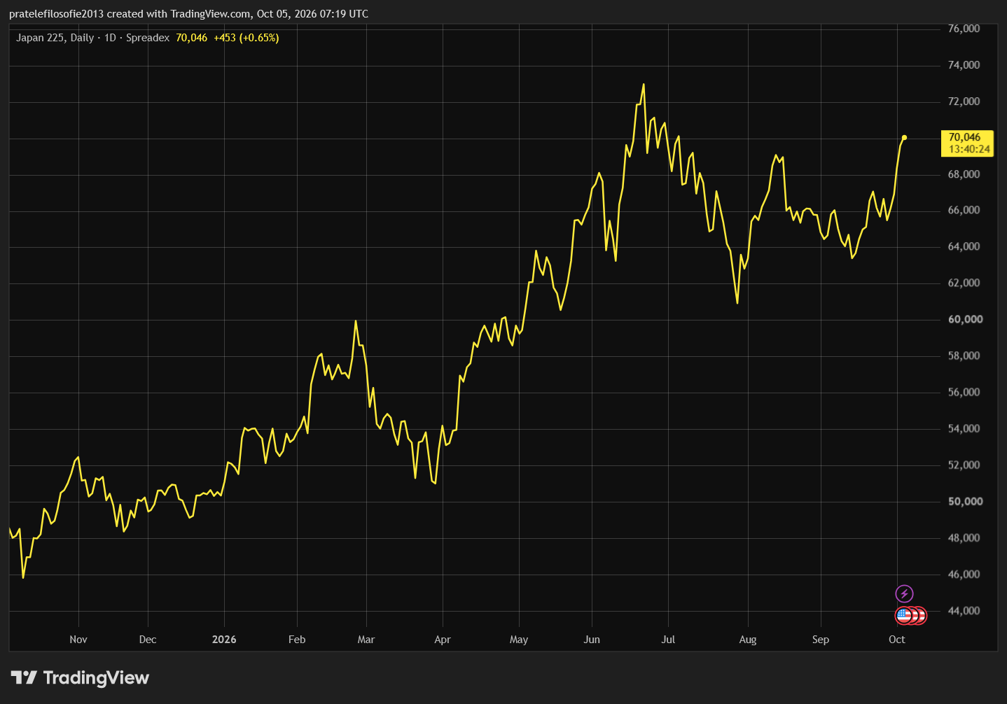The height and width of the screenshot is (704, 1007).
Task: Click the bold 50,000 price axis label
Action: (965, 502)
